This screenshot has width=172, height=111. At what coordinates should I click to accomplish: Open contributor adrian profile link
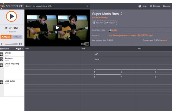pos(115,30)
